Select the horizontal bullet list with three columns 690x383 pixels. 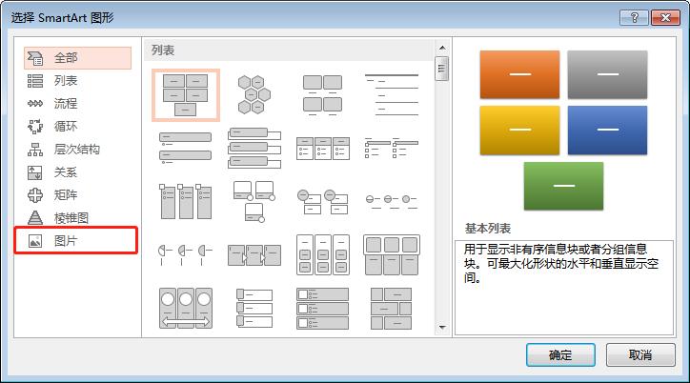322,149
